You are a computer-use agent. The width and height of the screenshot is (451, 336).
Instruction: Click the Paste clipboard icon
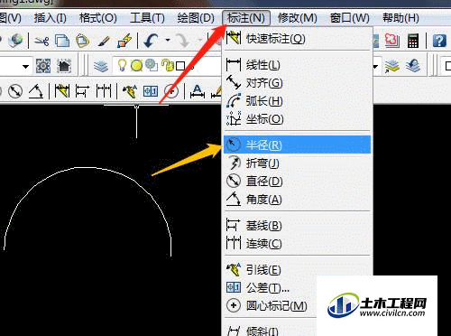point(82,41)
